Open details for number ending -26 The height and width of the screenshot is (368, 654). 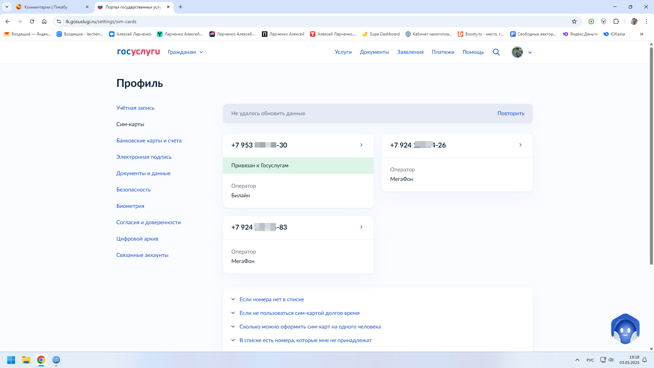pyautogui.click(x=520, y=145)
